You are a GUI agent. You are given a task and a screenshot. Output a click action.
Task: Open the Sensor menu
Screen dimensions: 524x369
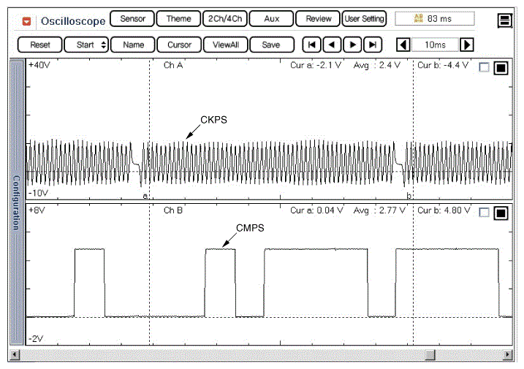click(x=132, y=19)
